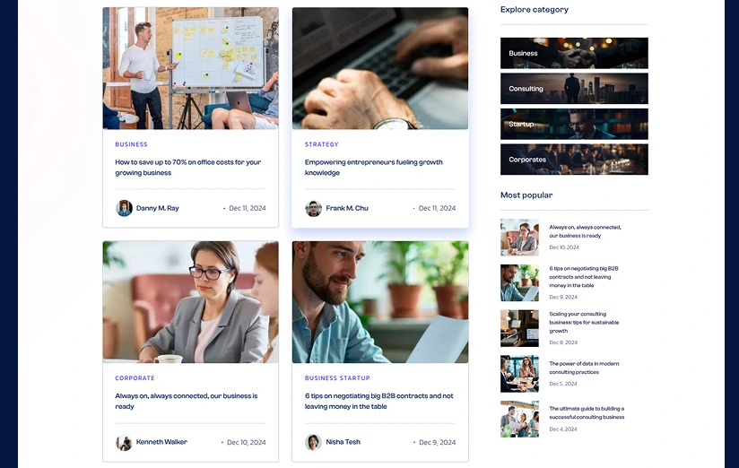Click the BUSINESS STARTUP category tag

(x=337, y=378)
